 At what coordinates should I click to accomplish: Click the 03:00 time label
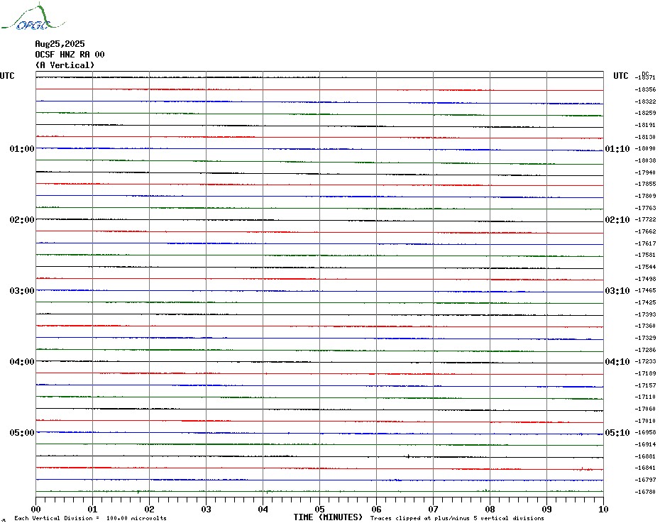pyautogui.click(x=22, y=291)
